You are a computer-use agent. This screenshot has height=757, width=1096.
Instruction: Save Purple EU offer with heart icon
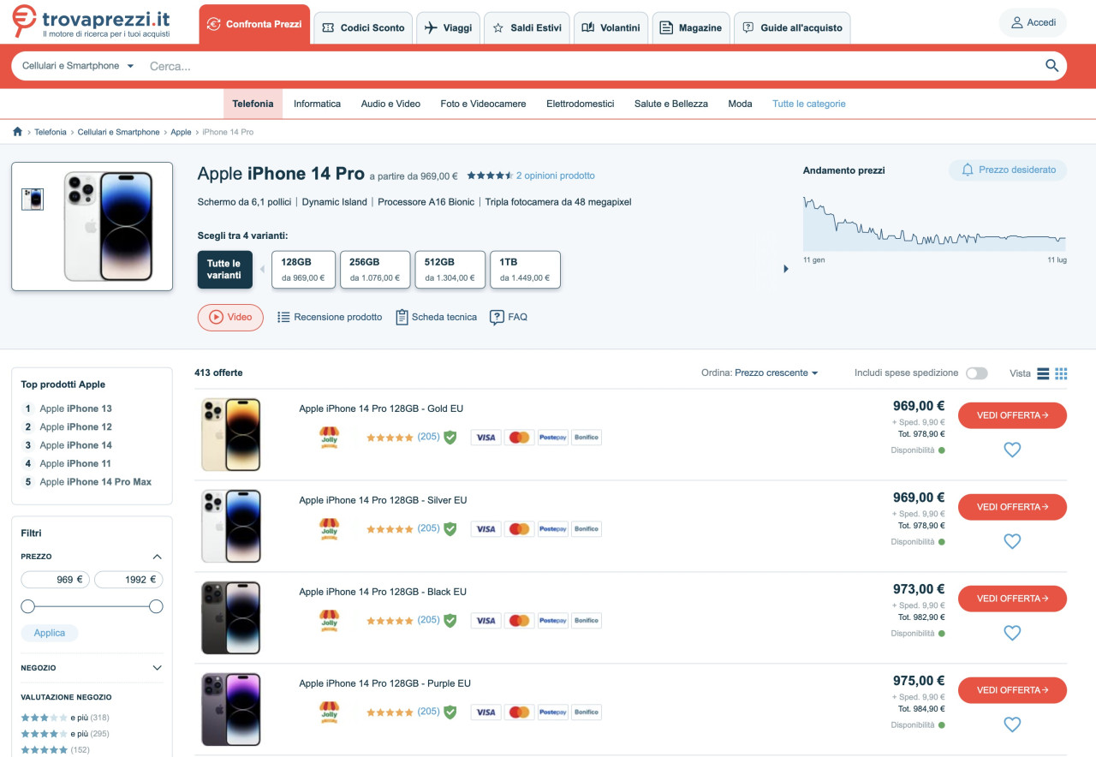point(1012,724)
